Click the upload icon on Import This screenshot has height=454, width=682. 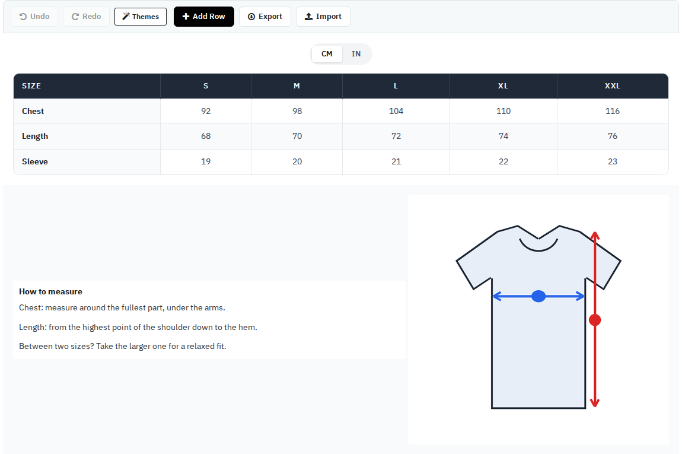click(x=308, y=17)
